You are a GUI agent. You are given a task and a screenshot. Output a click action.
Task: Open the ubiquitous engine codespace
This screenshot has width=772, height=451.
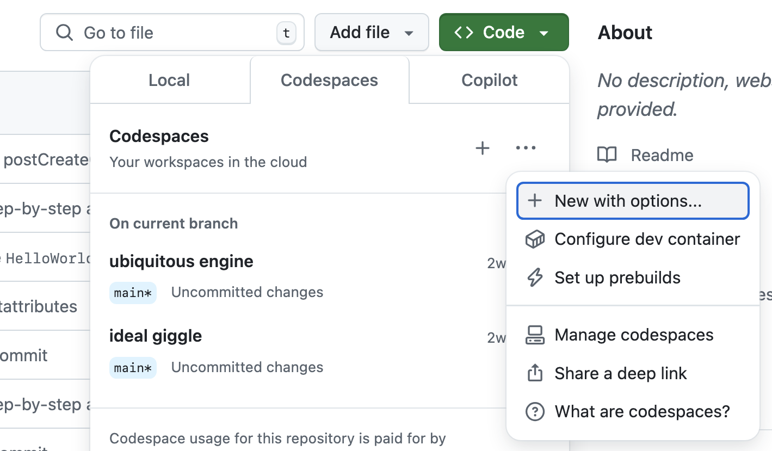tap(181, 262)
